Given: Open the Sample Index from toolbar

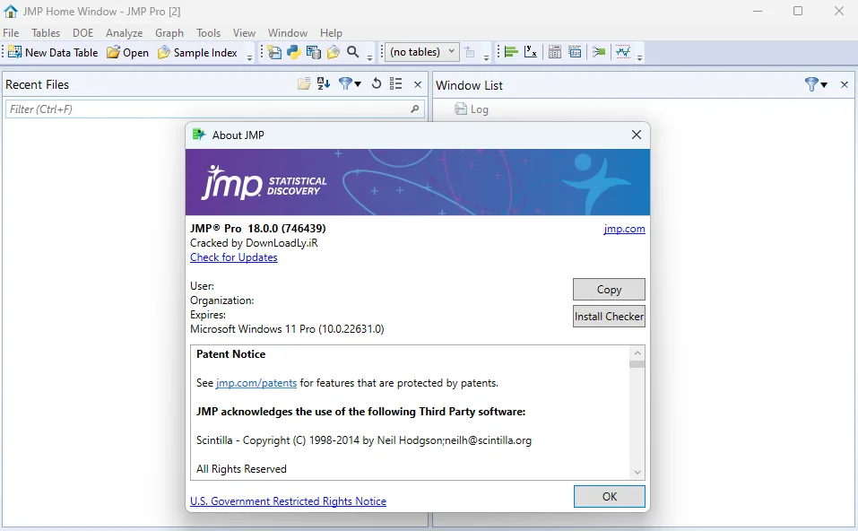Looking at the screenshot, I should (x=197, y=53).
